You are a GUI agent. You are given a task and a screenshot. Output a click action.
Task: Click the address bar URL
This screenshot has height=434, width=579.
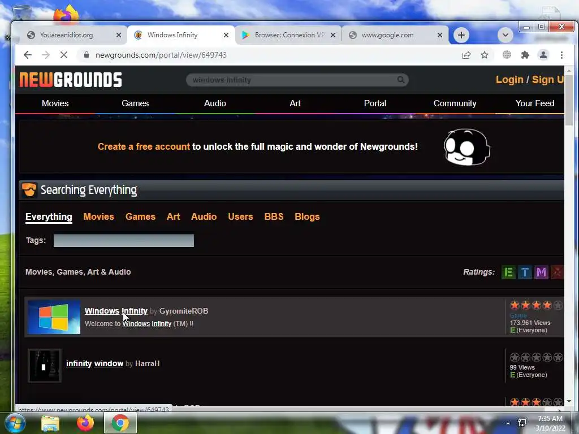pos(161,55)
